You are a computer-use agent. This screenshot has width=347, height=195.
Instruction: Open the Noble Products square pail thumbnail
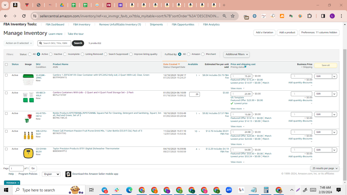pos(28,118)
